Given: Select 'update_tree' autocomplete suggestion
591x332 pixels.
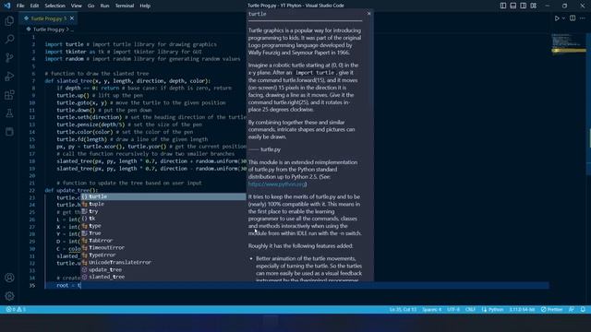Looking at the screenshot, I should pyautogui.click(x=163, y=269).
